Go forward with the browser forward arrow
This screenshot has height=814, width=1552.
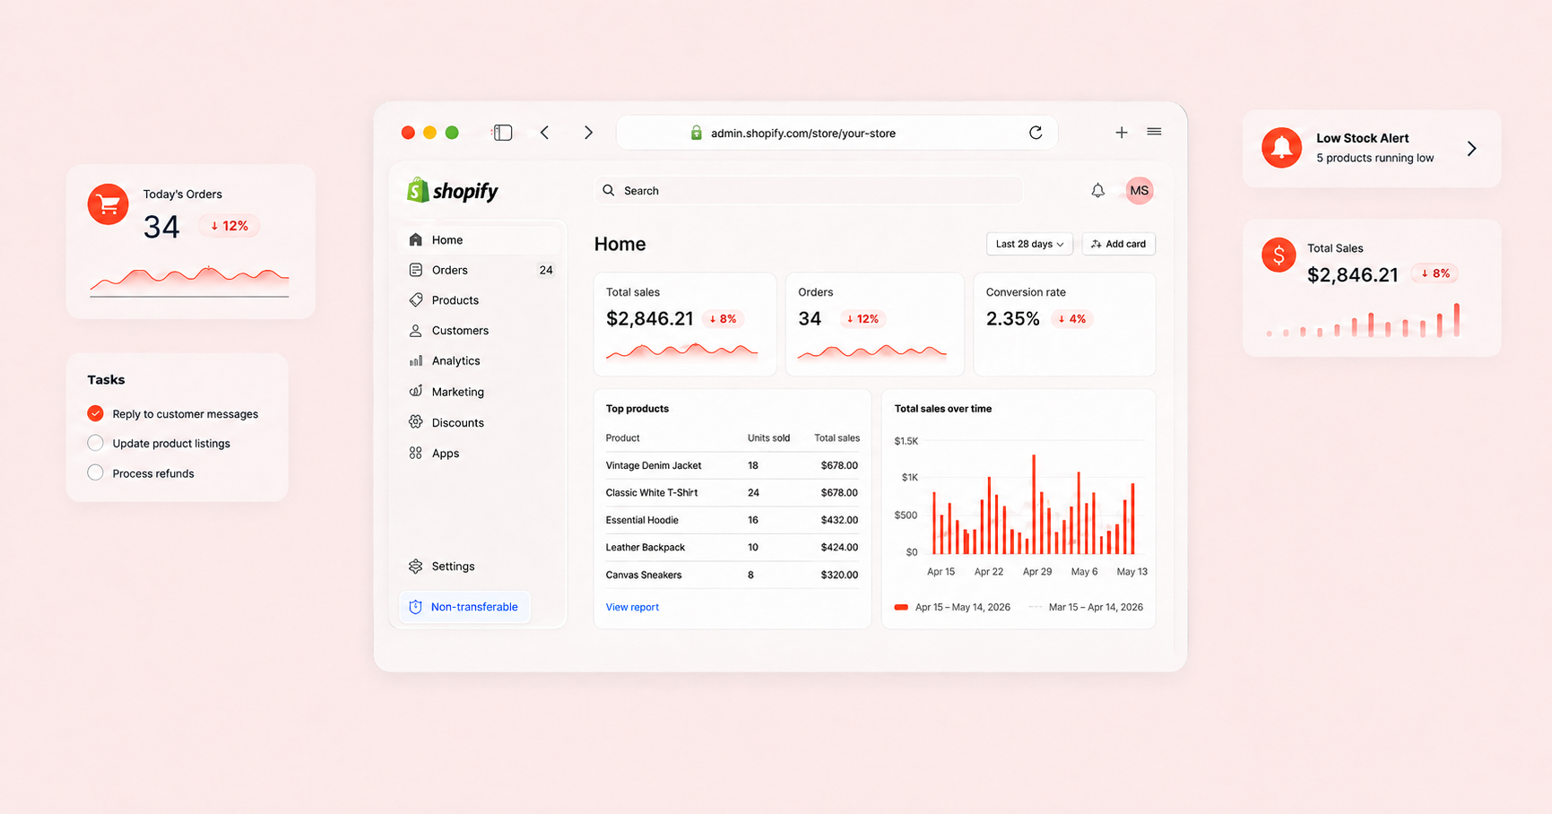[x=588, y=133]
